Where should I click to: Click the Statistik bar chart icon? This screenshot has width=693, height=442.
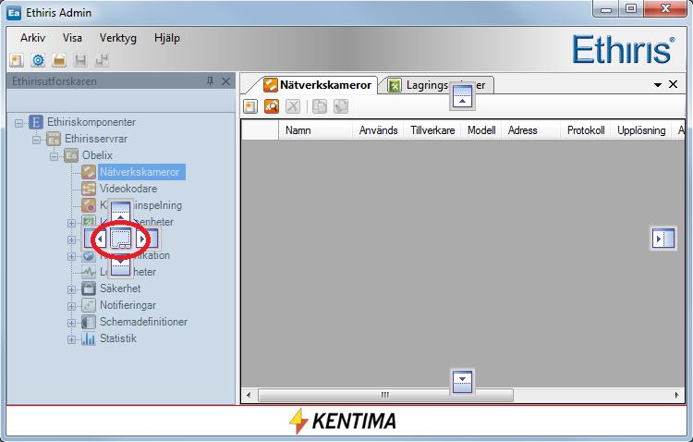pyautogui.click(x=89, y=338)
